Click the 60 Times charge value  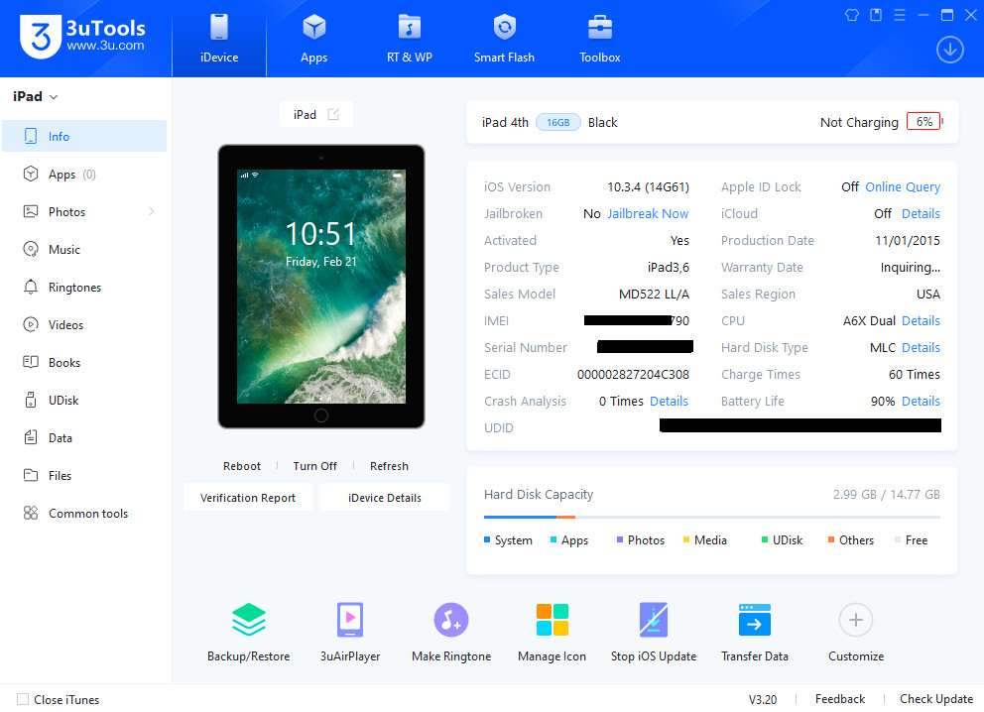(x=914, y=374)
